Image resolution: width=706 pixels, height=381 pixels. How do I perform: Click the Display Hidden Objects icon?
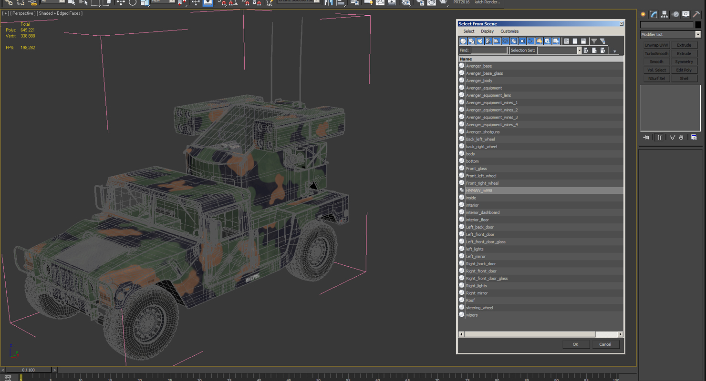coord(556,41)
